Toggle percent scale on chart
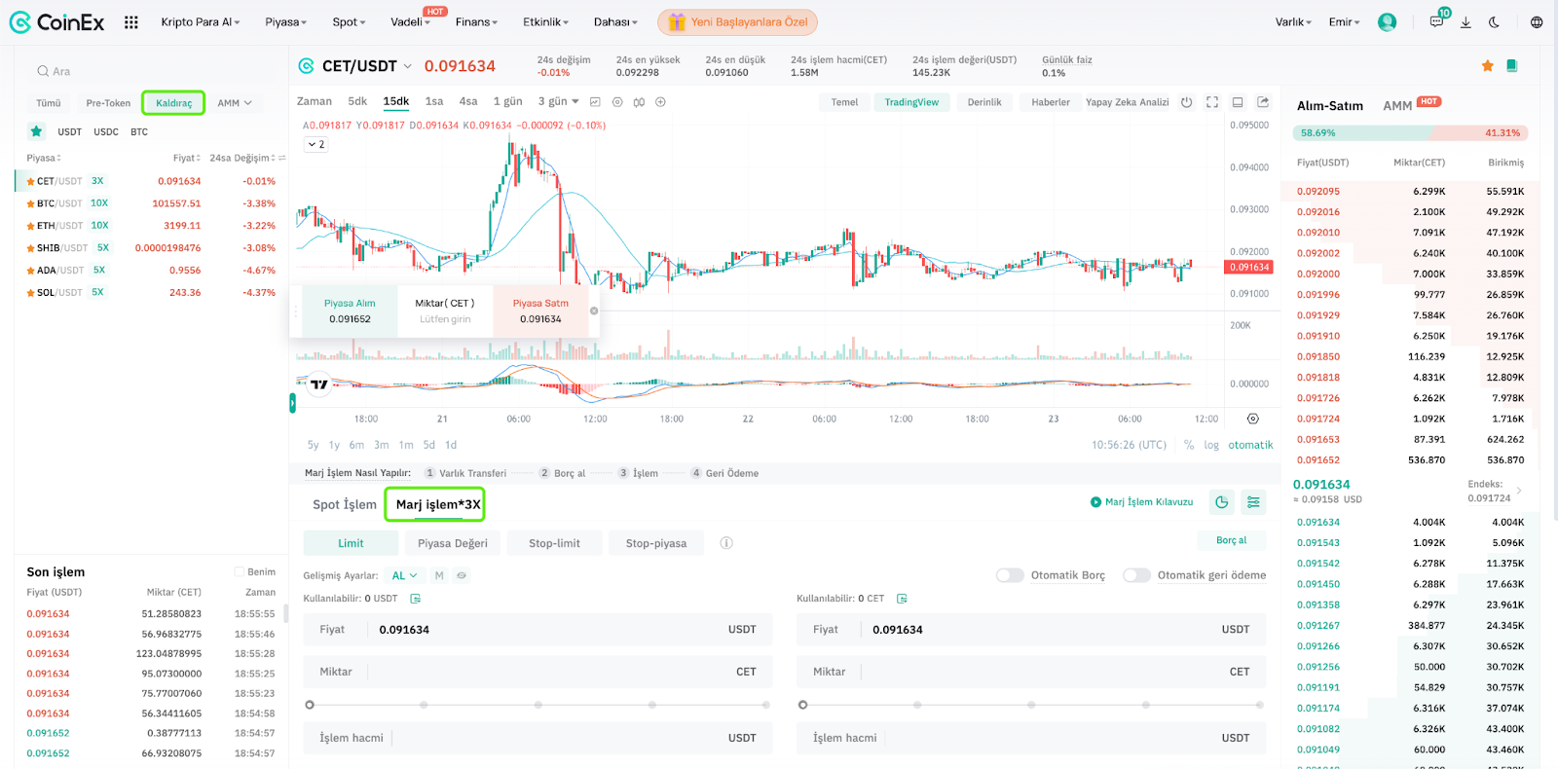Image resolution: width=1558 pixels, height=769 pixels. 1189,445
